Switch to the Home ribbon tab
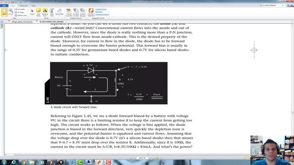Screen dimensions: 294x165 pyautogui.click(x=13, y=5)
